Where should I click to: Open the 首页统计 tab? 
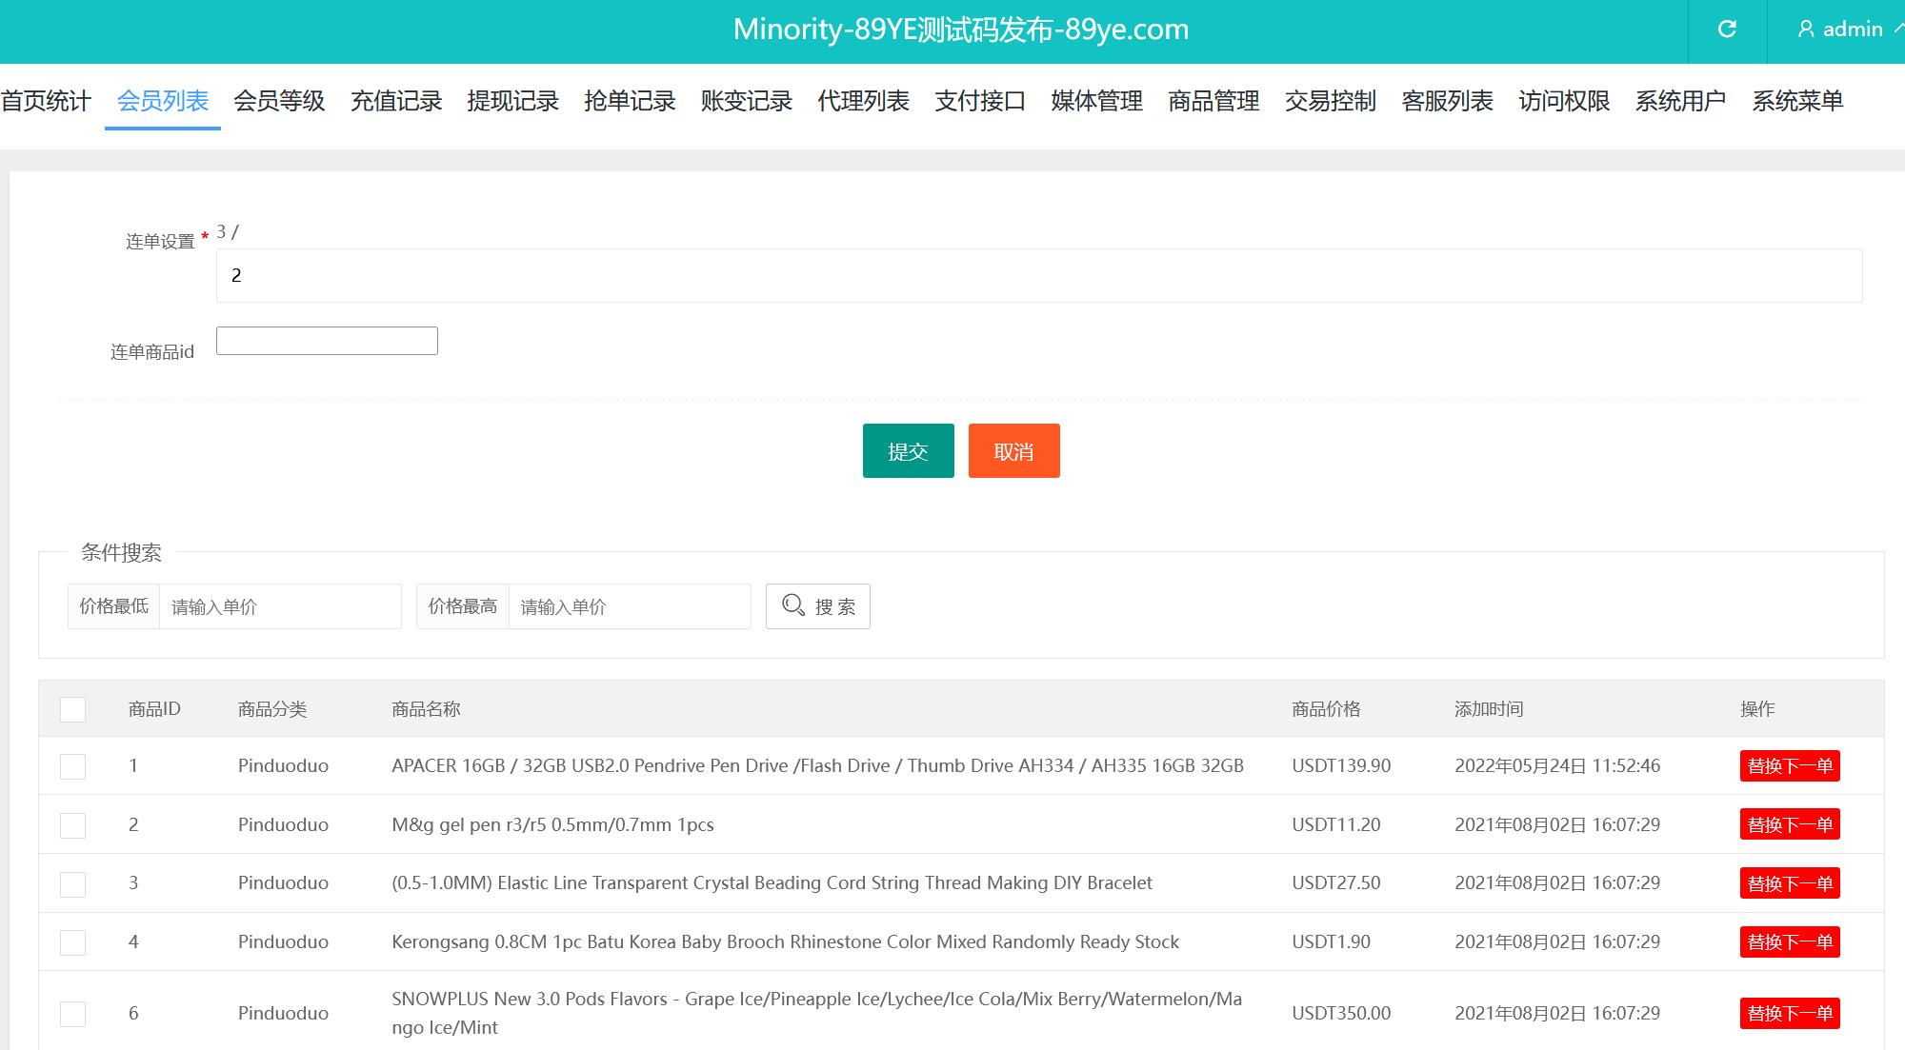(46, 101)
